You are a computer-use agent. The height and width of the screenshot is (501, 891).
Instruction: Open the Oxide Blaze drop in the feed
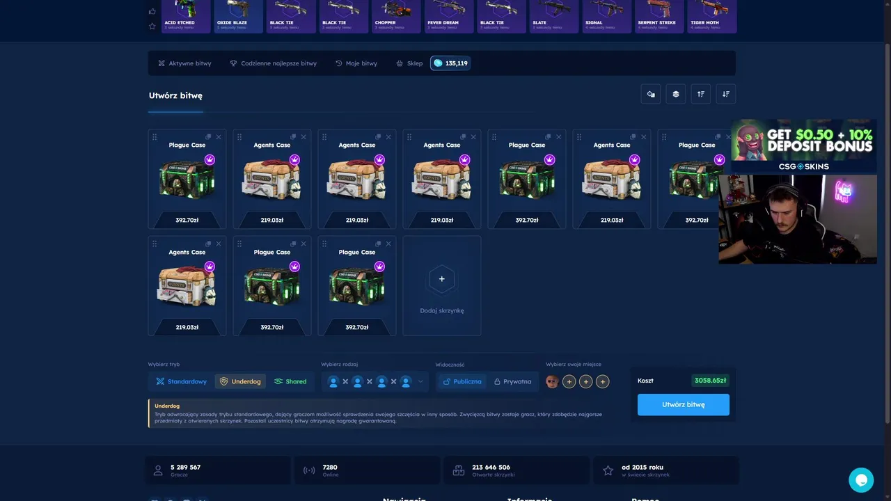pyautogui.click(x=239, y=16)
